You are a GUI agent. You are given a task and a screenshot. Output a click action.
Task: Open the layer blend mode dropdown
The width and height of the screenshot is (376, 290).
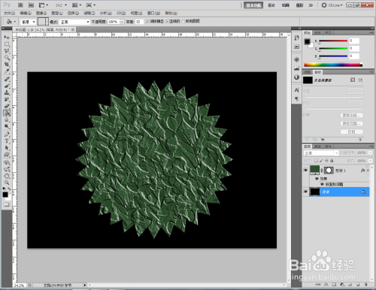point(321,153)
